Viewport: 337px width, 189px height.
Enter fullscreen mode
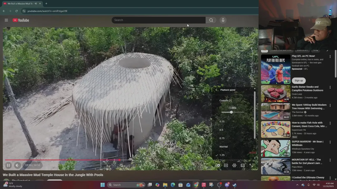[x=251, y=165]
